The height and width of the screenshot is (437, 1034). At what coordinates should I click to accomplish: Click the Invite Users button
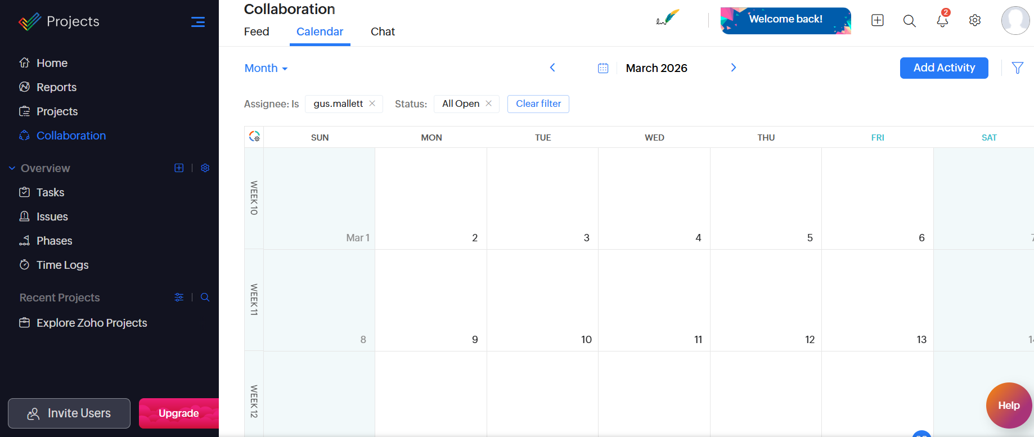69,413
